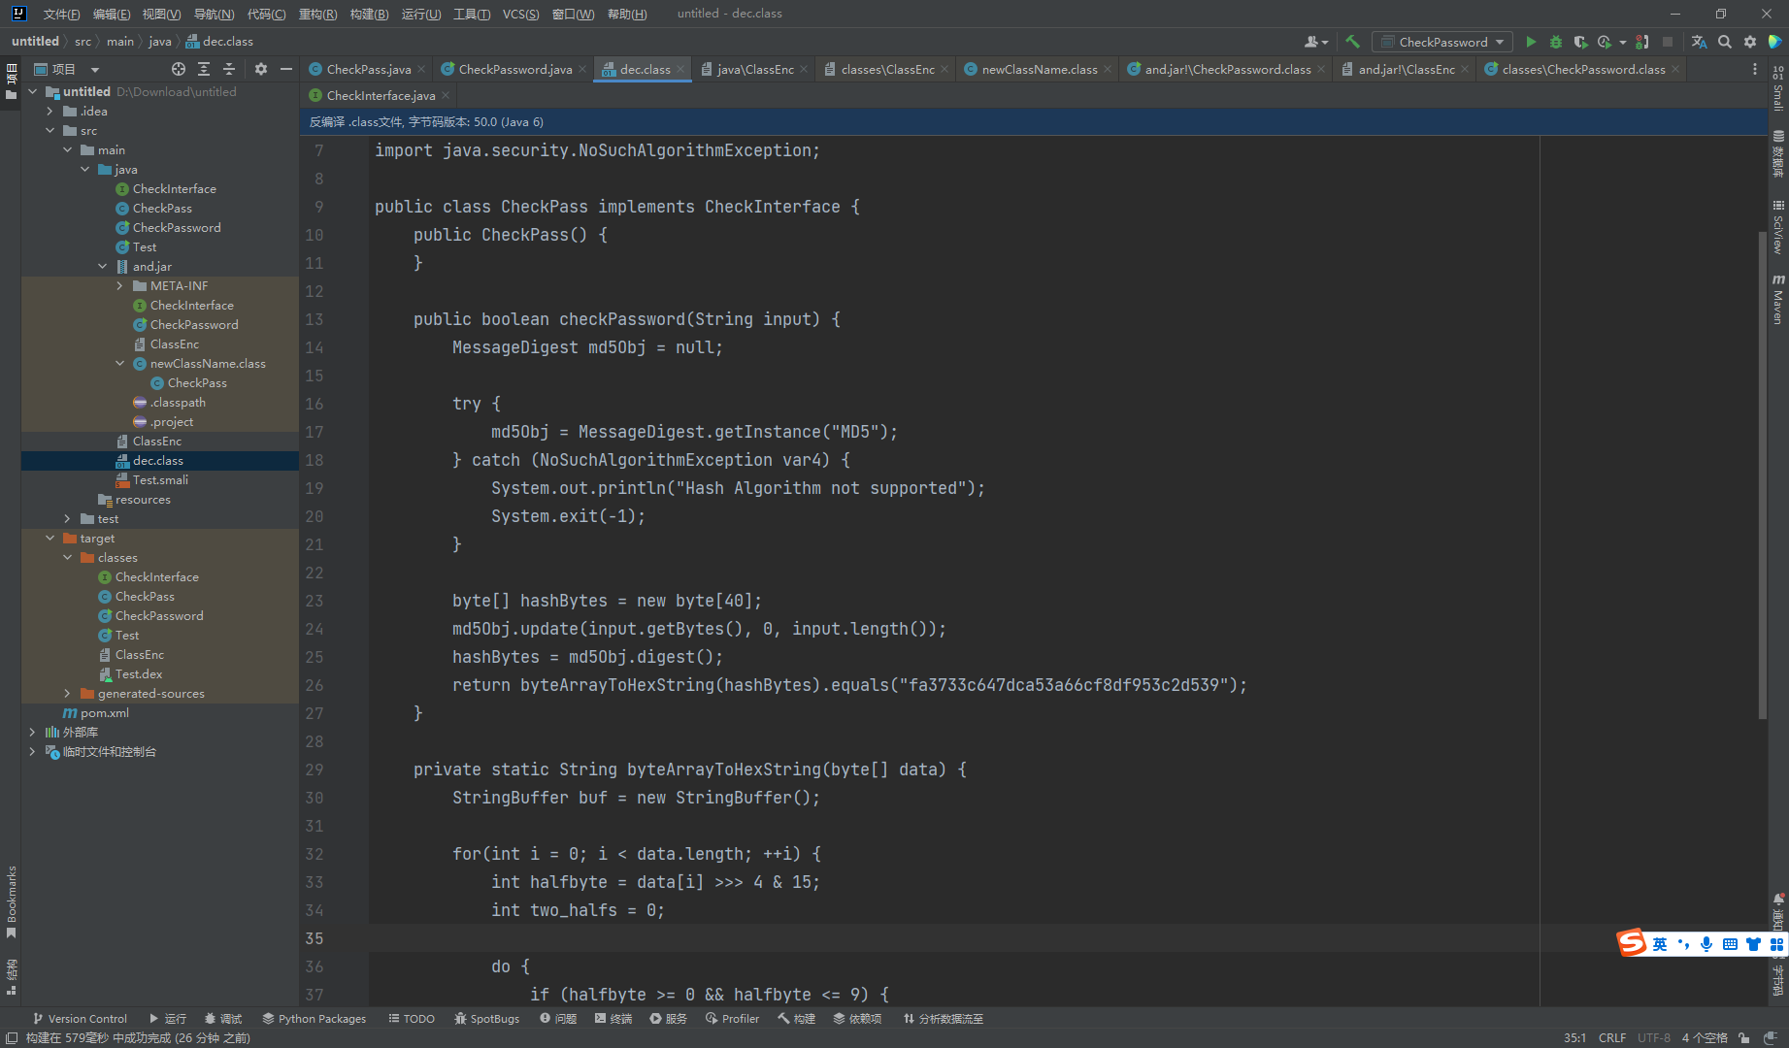Collapse the target folder

point(50,538)
